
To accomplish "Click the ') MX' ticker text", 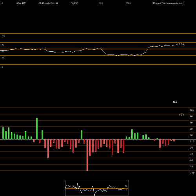I will point(128,3).
